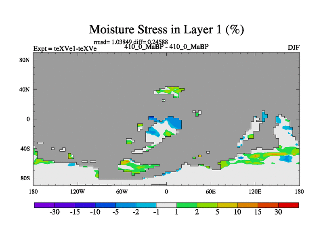This screenshot has height=242, width=323.
Task: Click the '80N' latitude axis label
Action: (x=25, y=60)
